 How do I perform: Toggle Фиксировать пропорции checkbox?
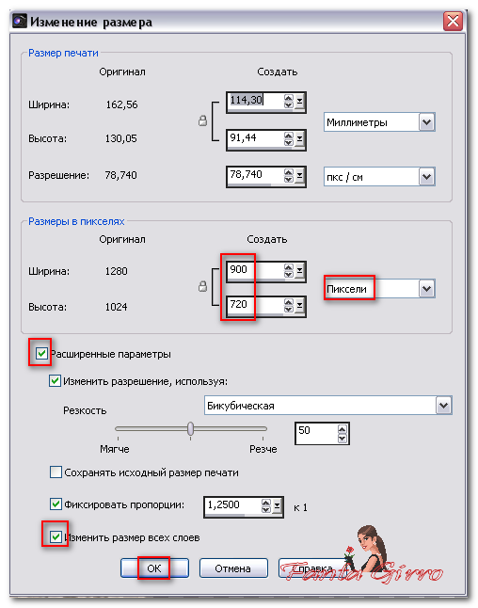click(56, 504)
